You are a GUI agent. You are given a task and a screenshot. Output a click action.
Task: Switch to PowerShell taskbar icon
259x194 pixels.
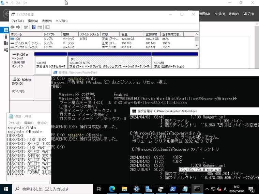[x=173, y=189]
